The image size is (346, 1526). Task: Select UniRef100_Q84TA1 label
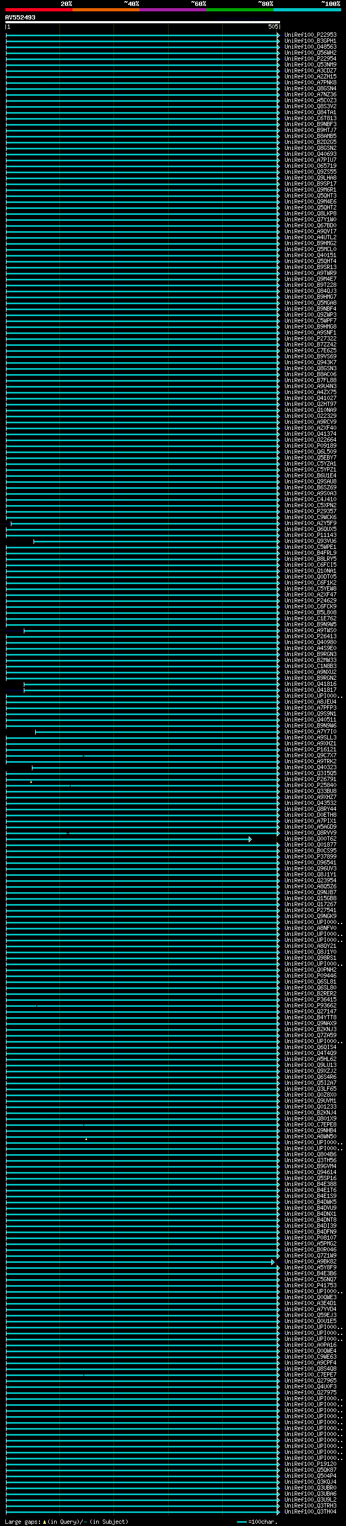tap(310, 112)
